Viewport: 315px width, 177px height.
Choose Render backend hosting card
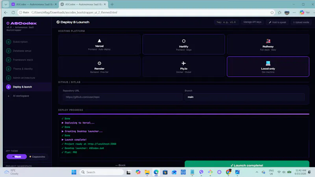pos(99,66)
